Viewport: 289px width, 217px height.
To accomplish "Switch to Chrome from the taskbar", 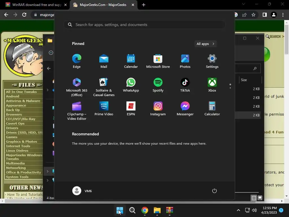I will [145, 210].
